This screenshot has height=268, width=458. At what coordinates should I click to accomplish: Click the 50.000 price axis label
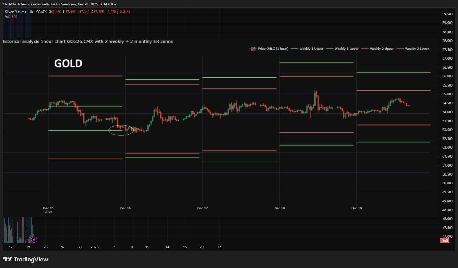pos(448,183)
